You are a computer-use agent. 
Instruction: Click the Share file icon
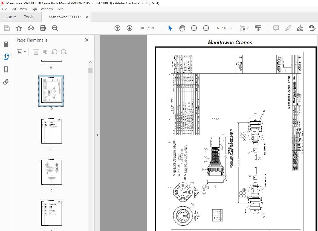pos(312,28)
